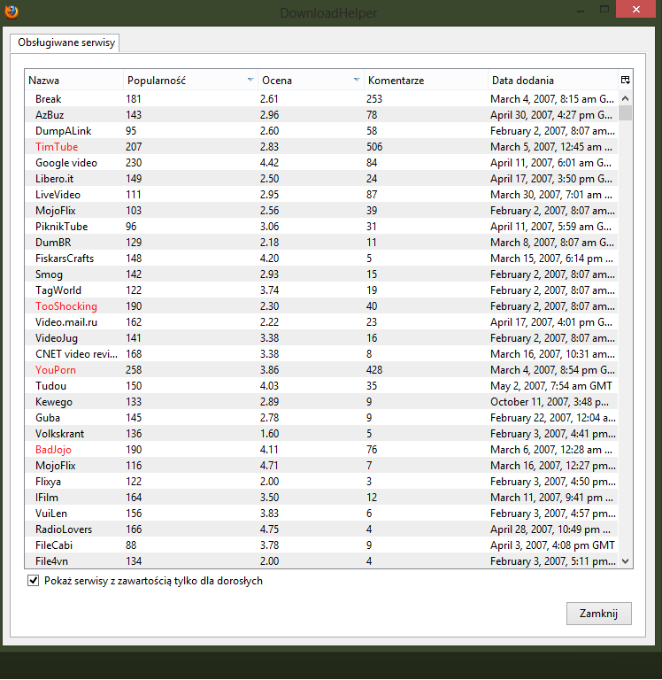Screen dimensions: 662x680
Task: Select the PiknikTube row
Action: click(x=321, y=227)
